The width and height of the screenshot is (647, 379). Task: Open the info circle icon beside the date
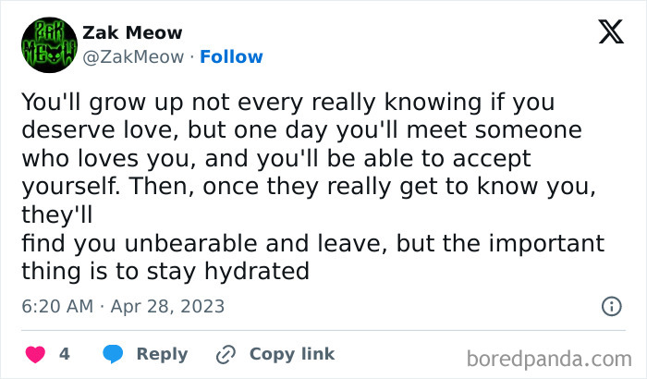pyautogui.click(x=611, y=306)
